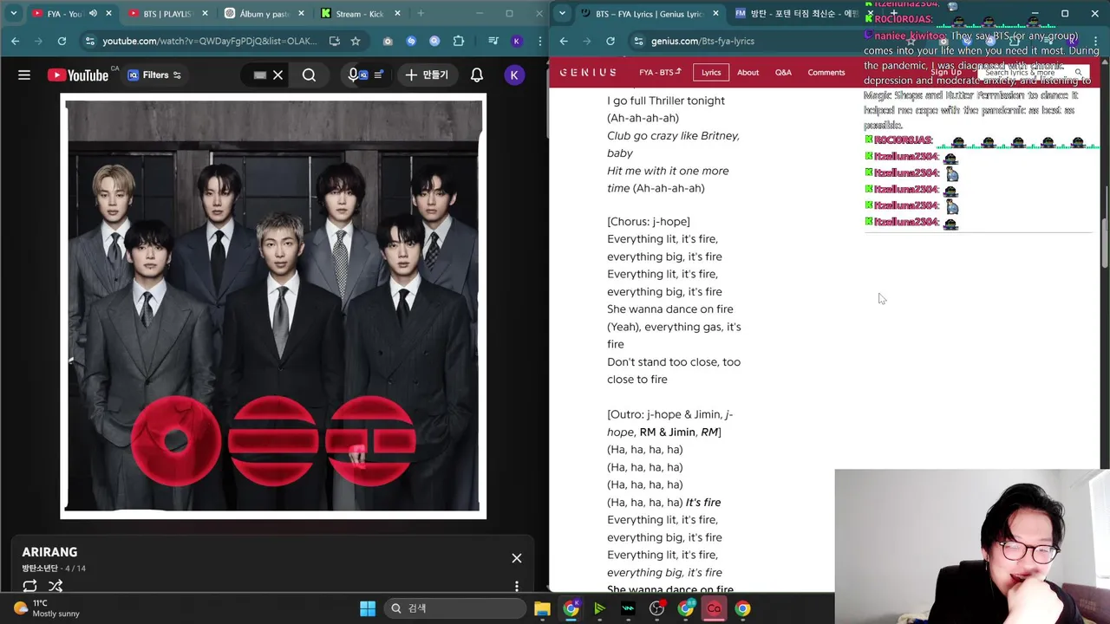
Task: Click Sign Up on Genius
Action: [x=946, y=73]
